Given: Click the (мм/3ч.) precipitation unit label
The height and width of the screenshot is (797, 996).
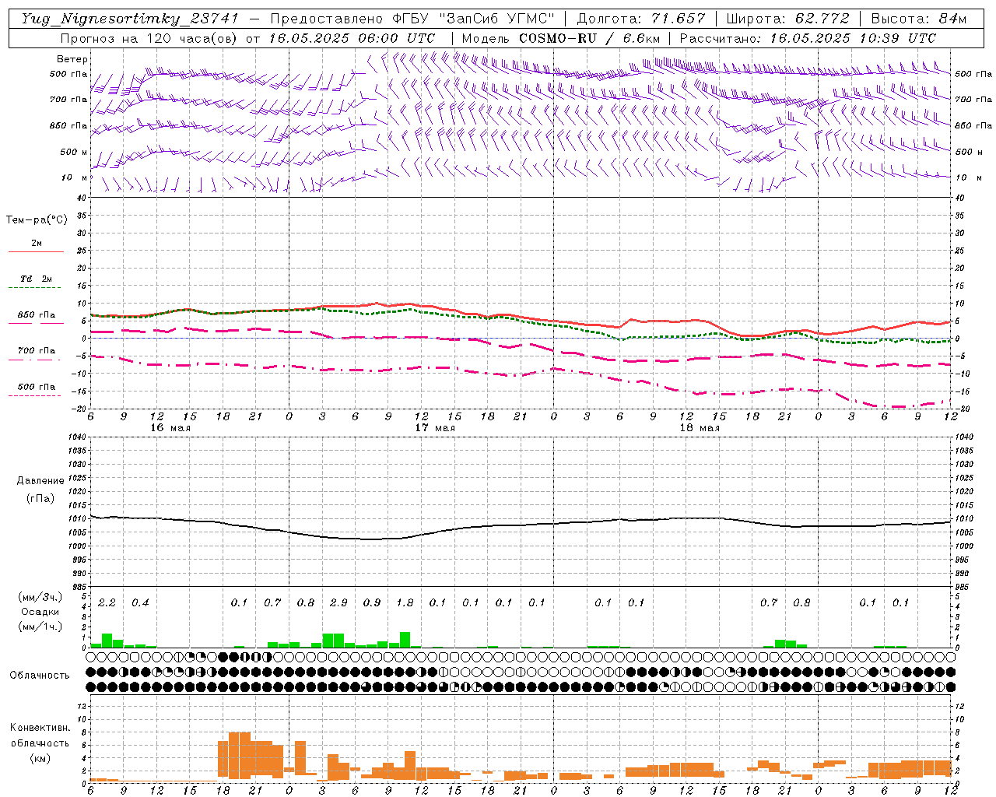Looking at the screenshot, I should click(x=40, y=598).
